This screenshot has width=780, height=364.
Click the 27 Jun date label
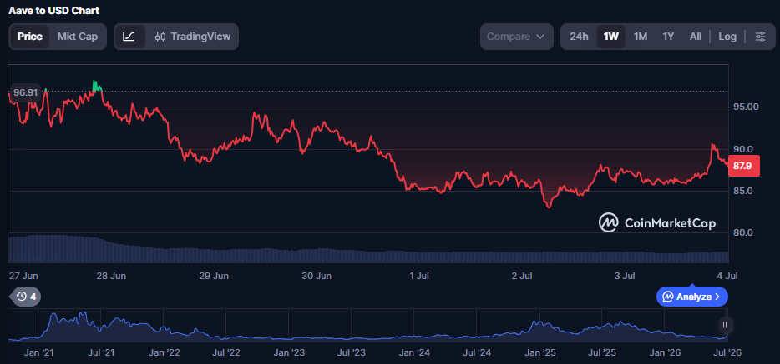pyautogui.click(x=24, y=276)
